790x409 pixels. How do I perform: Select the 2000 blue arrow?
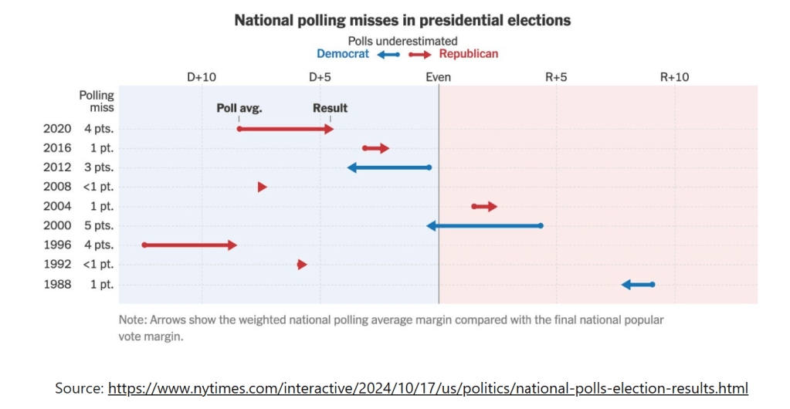click(x=483, y=226)
